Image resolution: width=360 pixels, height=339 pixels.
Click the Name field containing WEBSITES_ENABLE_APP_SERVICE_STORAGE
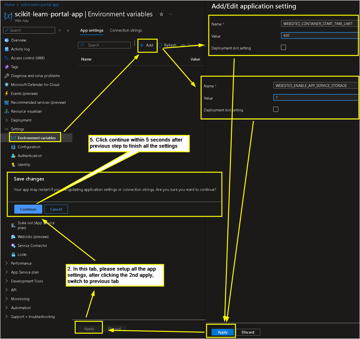coord(315,86)
